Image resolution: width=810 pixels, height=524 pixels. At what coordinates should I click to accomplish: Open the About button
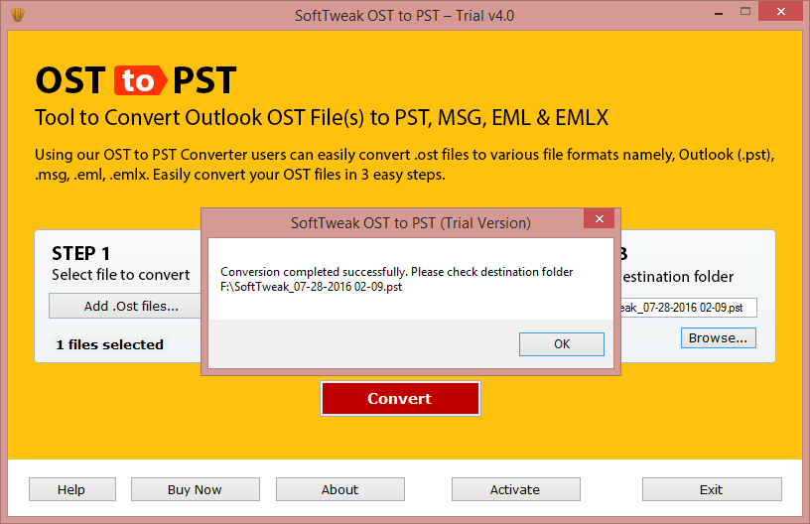pyautogui.click(x=339, y=489)
